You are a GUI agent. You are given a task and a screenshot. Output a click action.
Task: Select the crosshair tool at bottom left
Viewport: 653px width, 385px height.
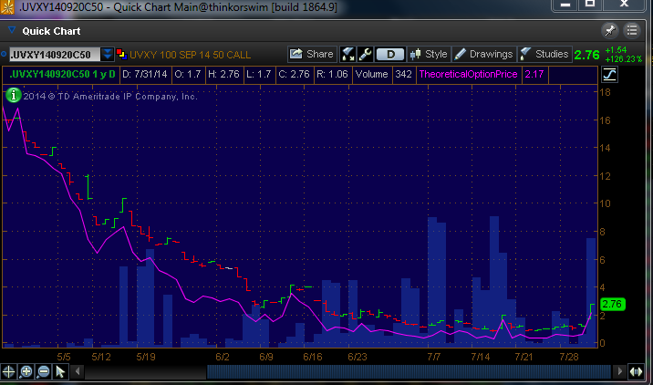point(10,370)
